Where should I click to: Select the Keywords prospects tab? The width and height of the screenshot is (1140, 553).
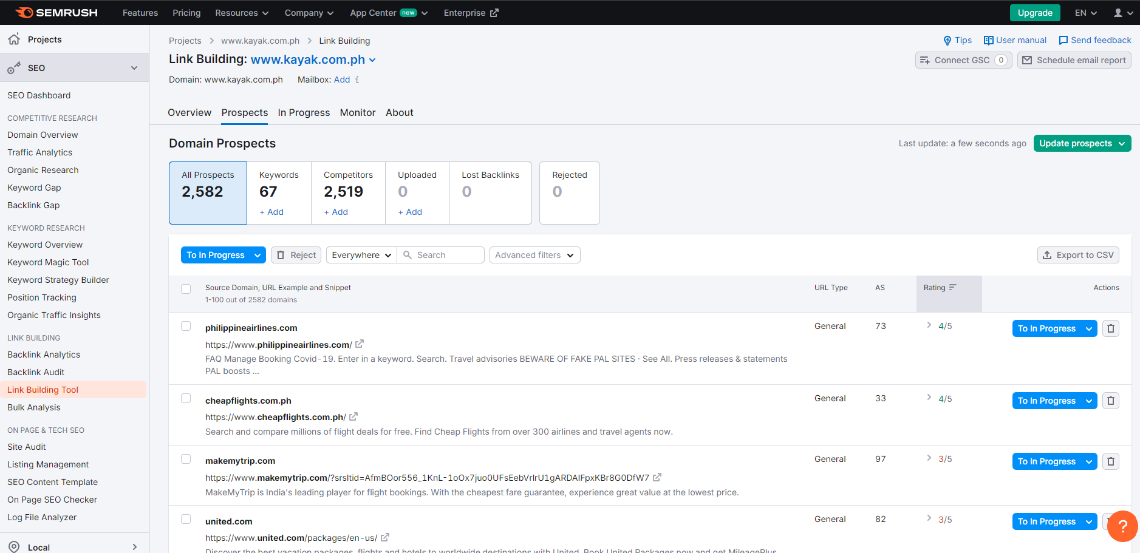[x=279, y=193]
